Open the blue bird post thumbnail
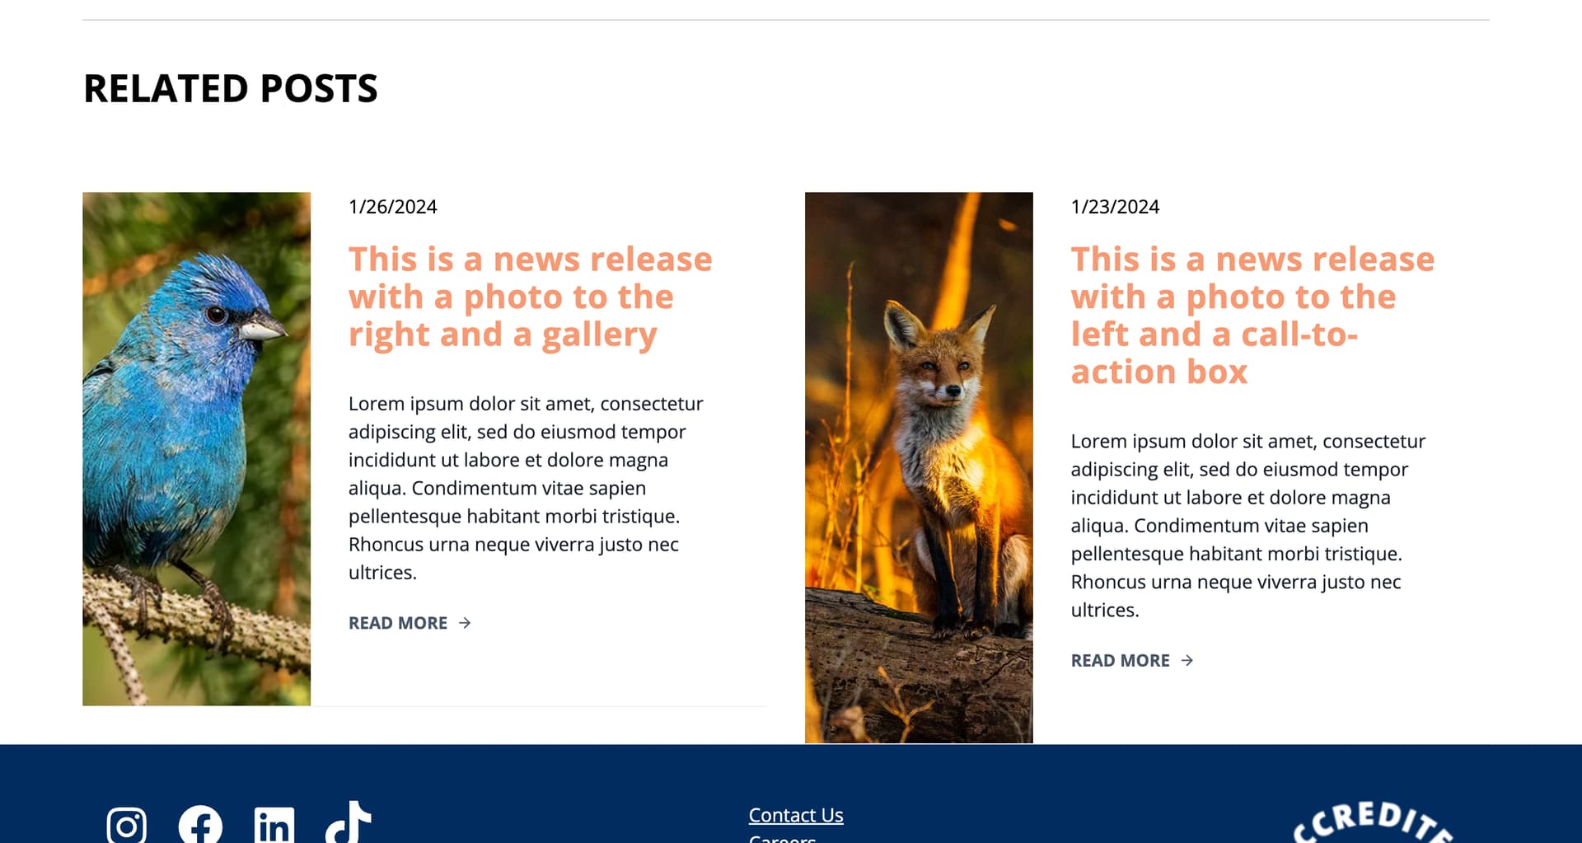 196,448
